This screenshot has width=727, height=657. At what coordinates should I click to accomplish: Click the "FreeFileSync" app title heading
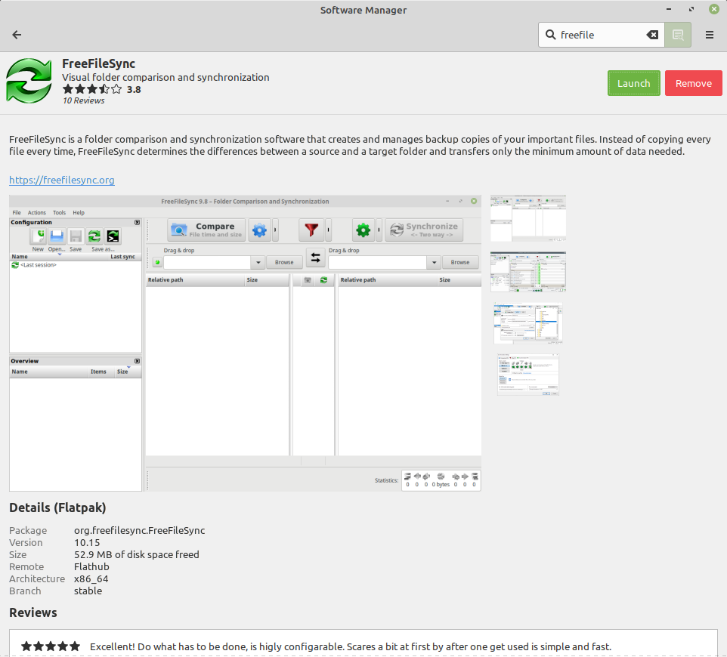click(99, 63)
